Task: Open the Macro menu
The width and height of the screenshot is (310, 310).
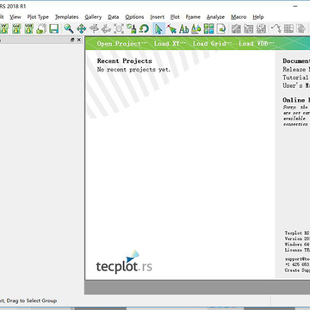Action: coord(239,17)
